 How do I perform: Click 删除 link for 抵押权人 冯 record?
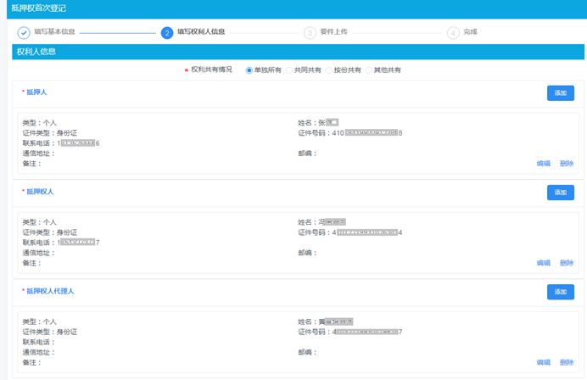click(x=567, y=263)
